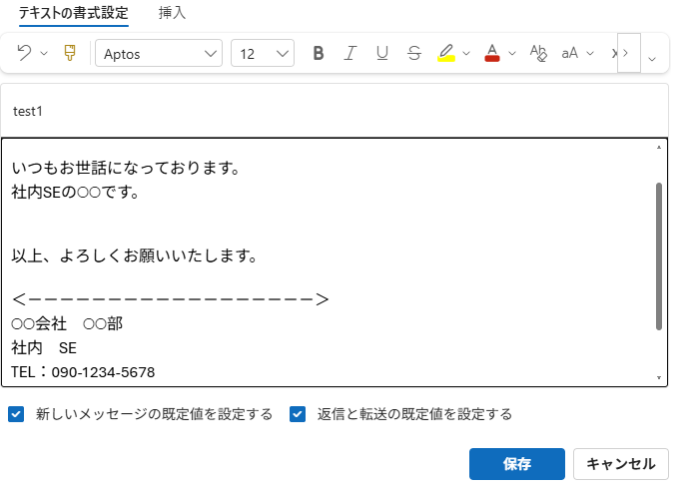Click the 保存 button
This screenshot has height=492, width=686.
517,464
